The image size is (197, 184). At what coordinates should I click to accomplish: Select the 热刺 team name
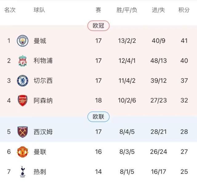click(40, 172)
